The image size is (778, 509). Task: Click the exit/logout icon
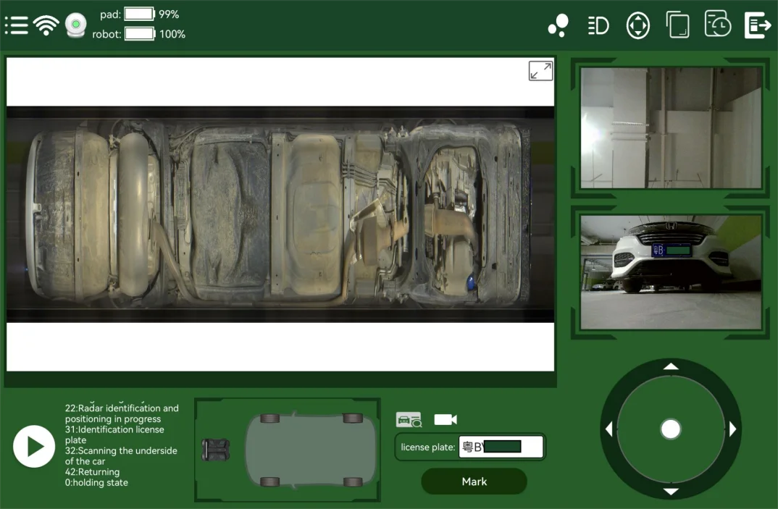757,25
